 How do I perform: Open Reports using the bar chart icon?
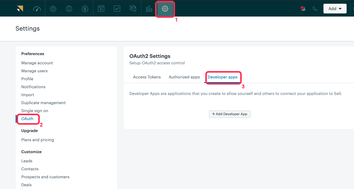click(149, 9)
